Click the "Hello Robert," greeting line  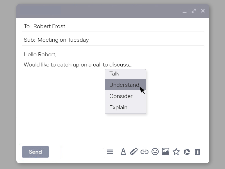click(x=40, y=54)
